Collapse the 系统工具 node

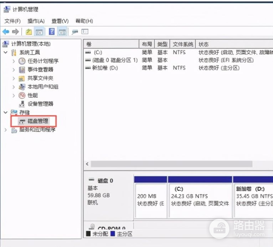pos(5,52)
